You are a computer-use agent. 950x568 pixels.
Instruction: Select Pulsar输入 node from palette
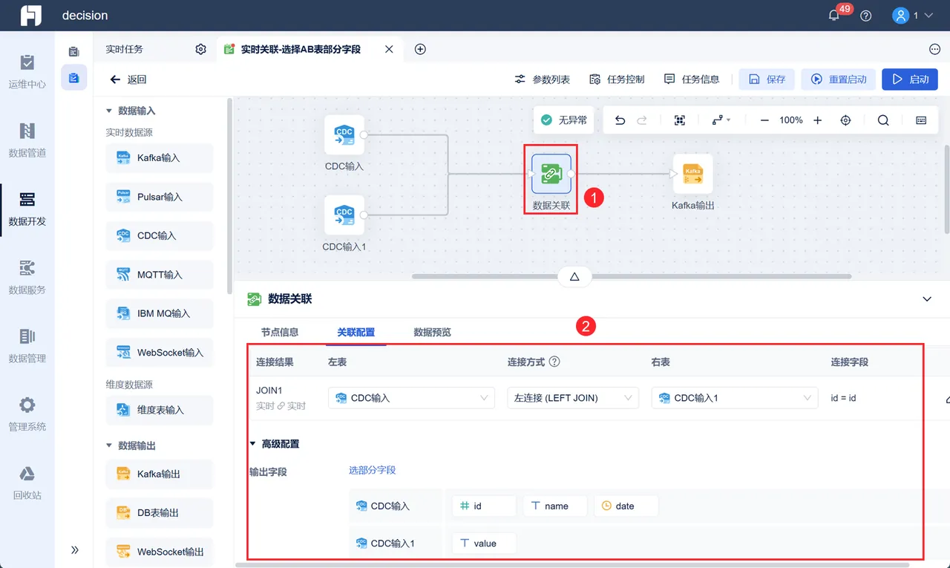tap(159, 197)
